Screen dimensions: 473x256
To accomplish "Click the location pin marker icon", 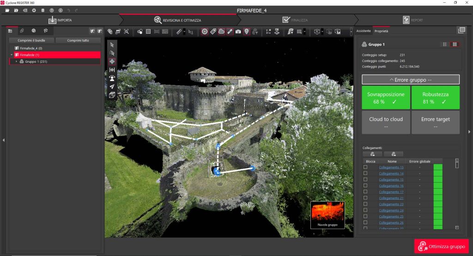I will tap(247, 32).
